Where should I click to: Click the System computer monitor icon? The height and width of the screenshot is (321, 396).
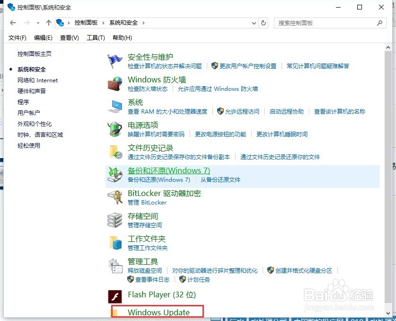click(x=115, y=107)
